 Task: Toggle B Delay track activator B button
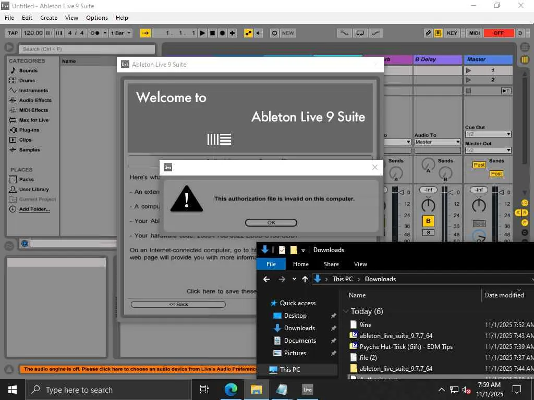coord(429,221)
